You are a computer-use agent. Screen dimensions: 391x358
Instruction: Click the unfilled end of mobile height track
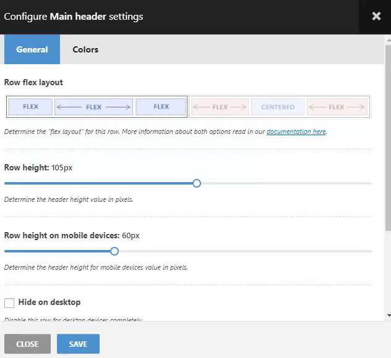[x=369, y=251]
